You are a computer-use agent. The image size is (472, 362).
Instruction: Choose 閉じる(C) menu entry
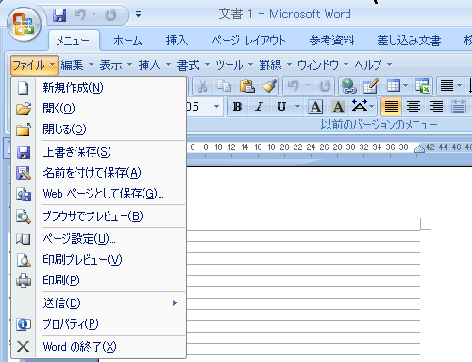tap(99, 129)
